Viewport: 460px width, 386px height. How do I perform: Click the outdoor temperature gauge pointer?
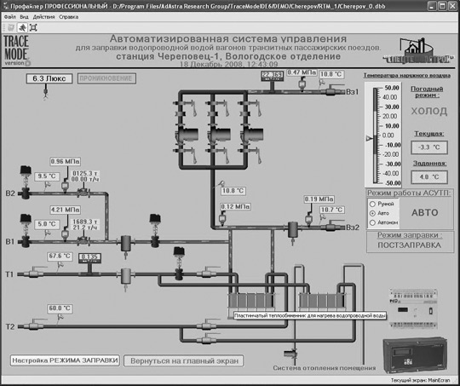click(370, 138)
